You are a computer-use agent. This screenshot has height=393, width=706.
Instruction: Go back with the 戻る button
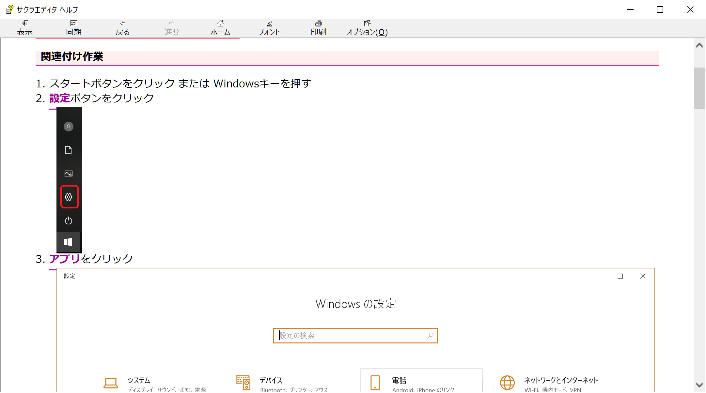[123, 28]
